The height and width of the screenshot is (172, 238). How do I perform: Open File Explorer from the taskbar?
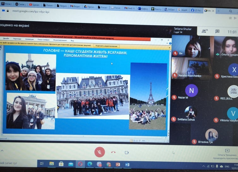(x=51, y=164)
